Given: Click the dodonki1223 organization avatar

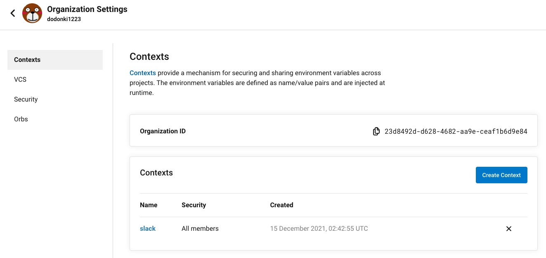Looking at the screenshot, I should coord(32,13).
